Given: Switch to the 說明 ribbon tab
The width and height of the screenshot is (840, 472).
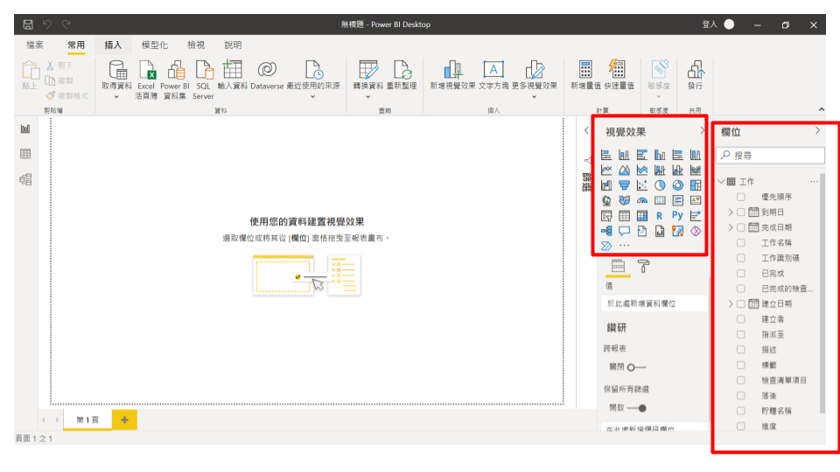Looking at the screenshot, I should coord(233,45).
